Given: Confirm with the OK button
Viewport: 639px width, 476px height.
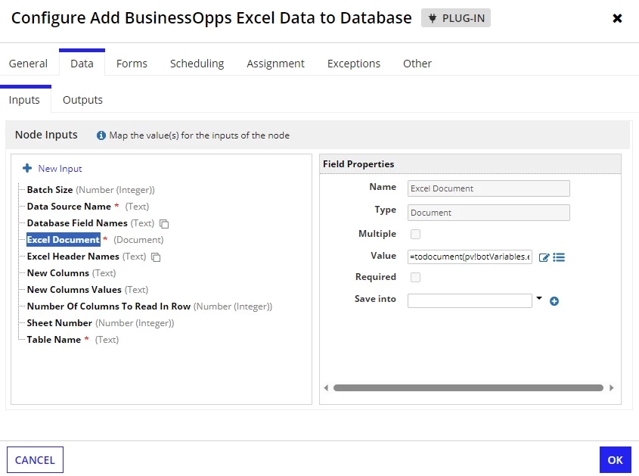Looking at the screenshot, I should pyautogui.click(x=615, y=459).
